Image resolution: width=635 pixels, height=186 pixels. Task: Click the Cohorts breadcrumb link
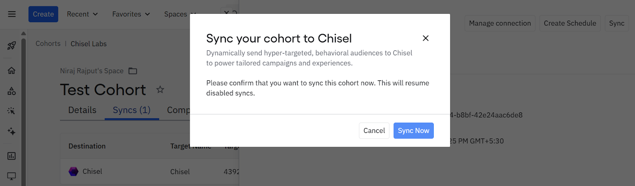(48, 44)
